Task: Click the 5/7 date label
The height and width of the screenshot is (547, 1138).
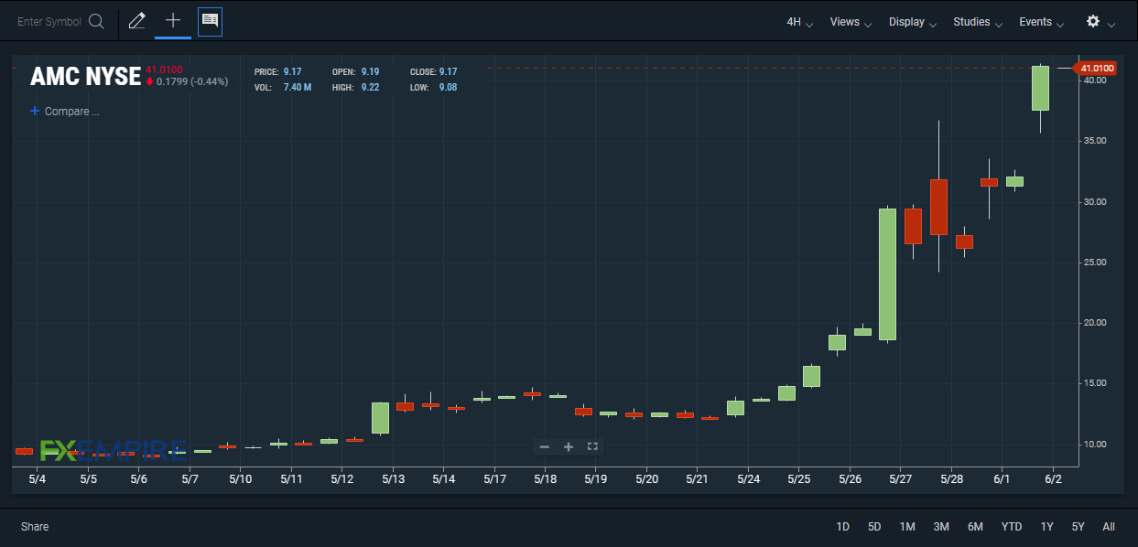Action: [x=190, y=478]
